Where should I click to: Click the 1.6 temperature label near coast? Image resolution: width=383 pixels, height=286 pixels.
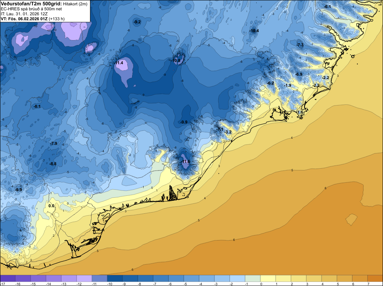[300, 112]
